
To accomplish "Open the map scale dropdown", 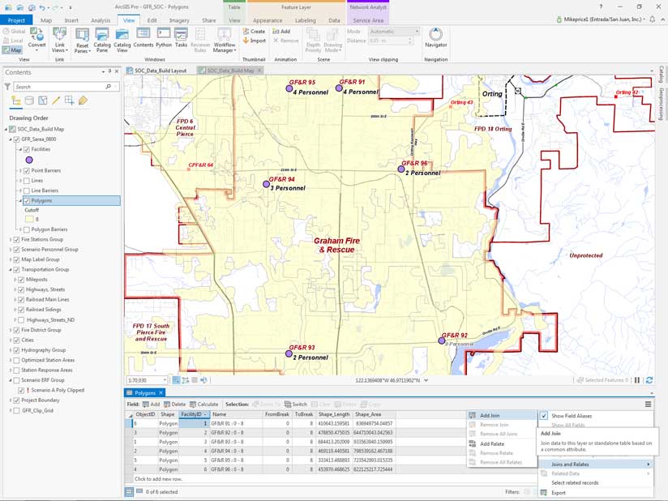I will click(x=165, y=380).
